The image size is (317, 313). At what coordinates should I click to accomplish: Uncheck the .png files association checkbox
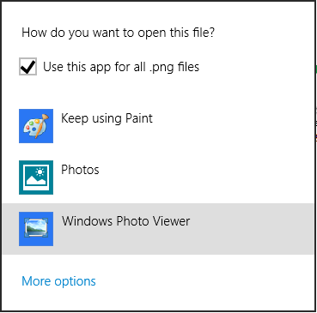pos(27,66)
